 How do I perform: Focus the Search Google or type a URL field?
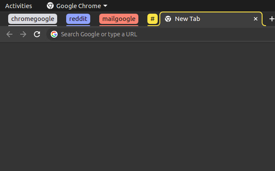[161, 34]
